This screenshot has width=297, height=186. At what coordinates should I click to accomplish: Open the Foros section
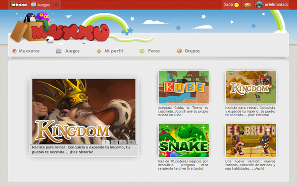pos(154,51)
